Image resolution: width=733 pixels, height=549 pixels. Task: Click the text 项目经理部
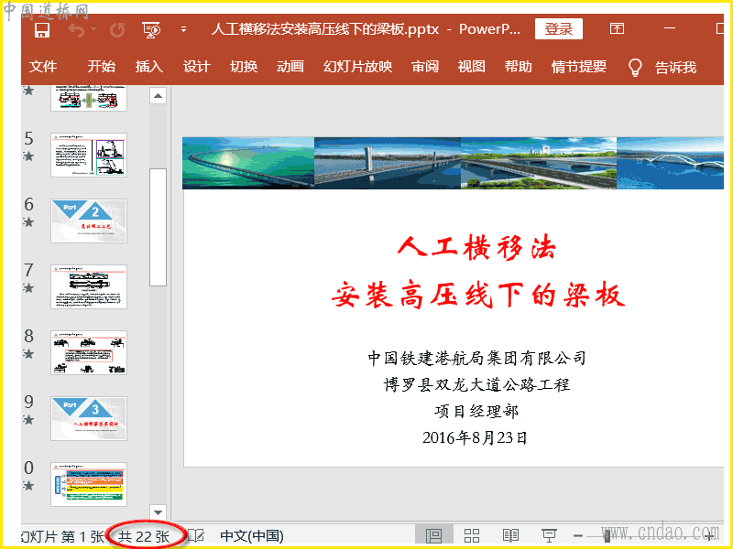[476, 411]
